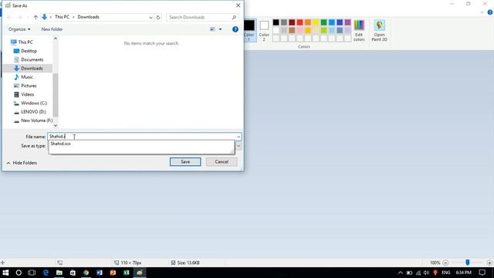Select the Color 2 box in Paint
The height and width of the screenshot is (278, 494).
(264, 30)
